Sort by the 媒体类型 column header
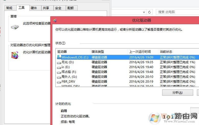This screenshot has height=125, width=199. (109, 52)
